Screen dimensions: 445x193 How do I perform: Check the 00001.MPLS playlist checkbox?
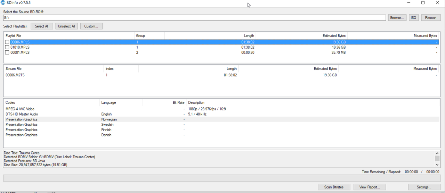coord(7,52)
